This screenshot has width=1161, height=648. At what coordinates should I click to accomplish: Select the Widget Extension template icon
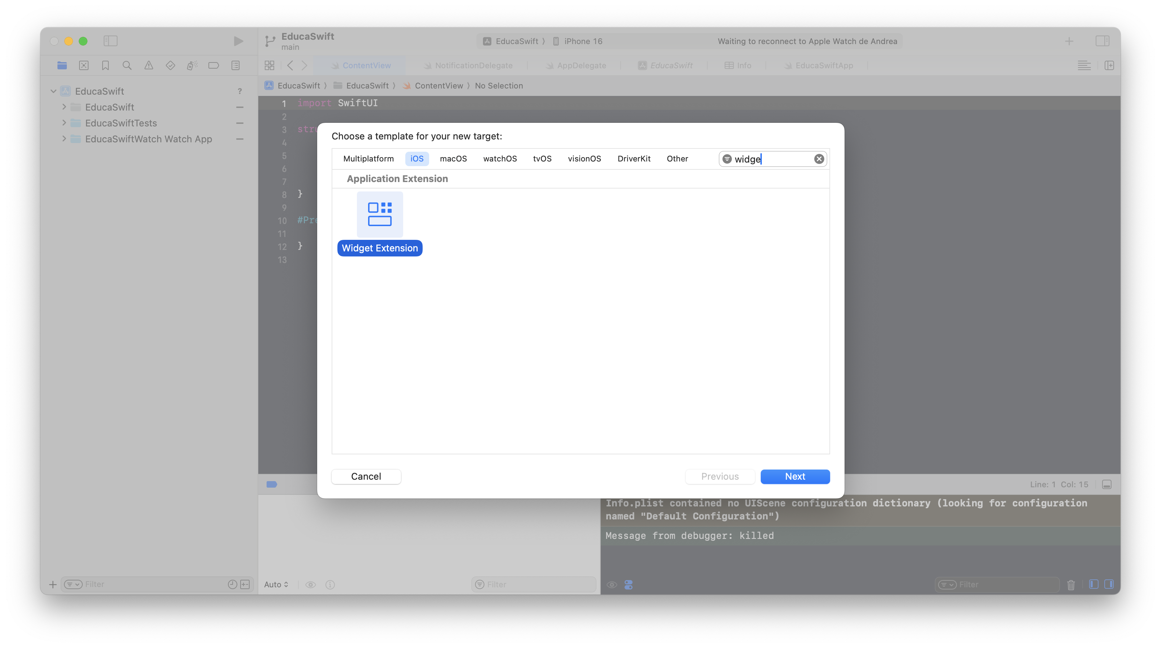(x=380, y=215)
